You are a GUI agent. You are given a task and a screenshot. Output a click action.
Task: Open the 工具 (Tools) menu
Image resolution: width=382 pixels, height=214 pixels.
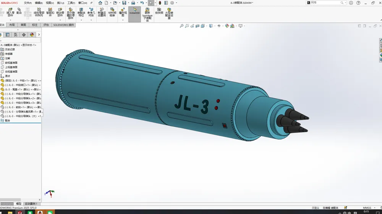click(x=71, y=3)
